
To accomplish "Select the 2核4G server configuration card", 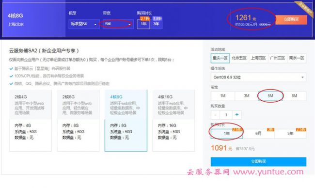I will tap(31, 121).
